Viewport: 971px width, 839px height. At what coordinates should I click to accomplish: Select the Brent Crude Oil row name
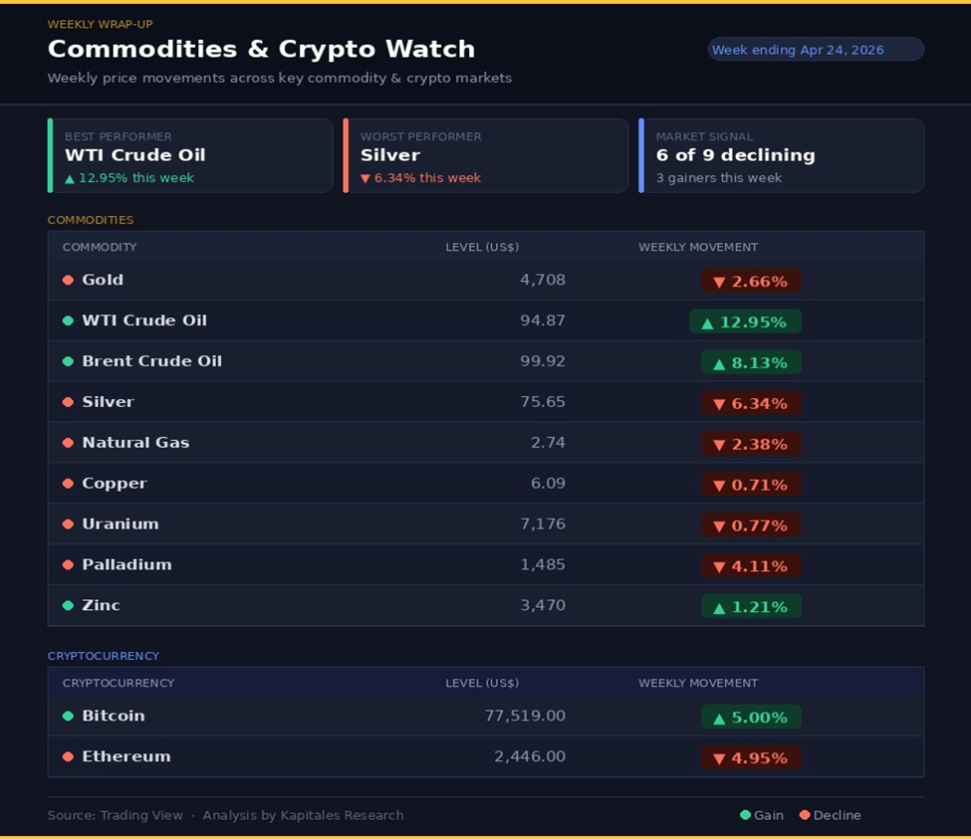[151, 361]
